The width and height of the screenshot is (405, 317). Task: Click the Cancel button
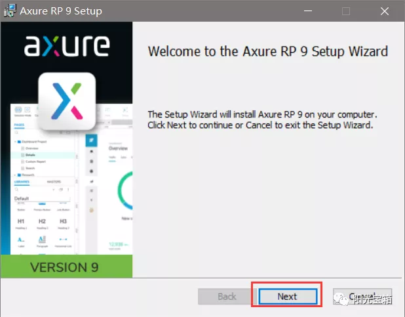[362, 296]
